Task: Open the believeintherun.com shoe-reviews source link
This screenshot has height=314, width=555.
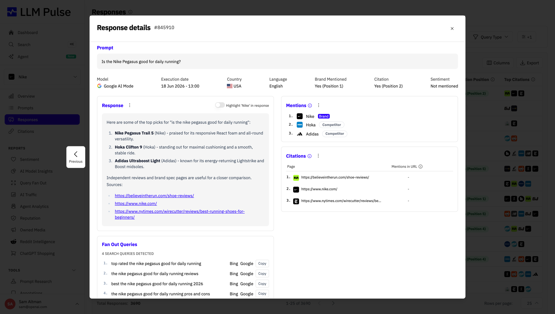Action: pyautogui.click(x=154, y=196)
